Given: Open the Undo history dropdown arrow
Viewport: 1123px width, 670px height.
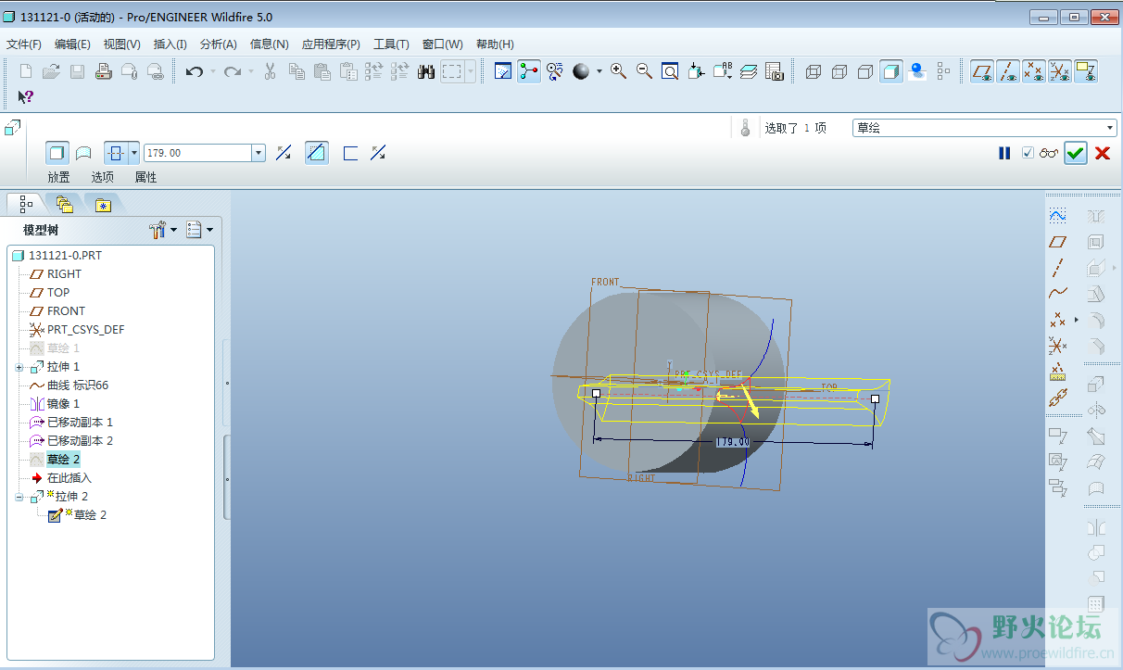Looking at the screenshot, I should tap(212, 71).
